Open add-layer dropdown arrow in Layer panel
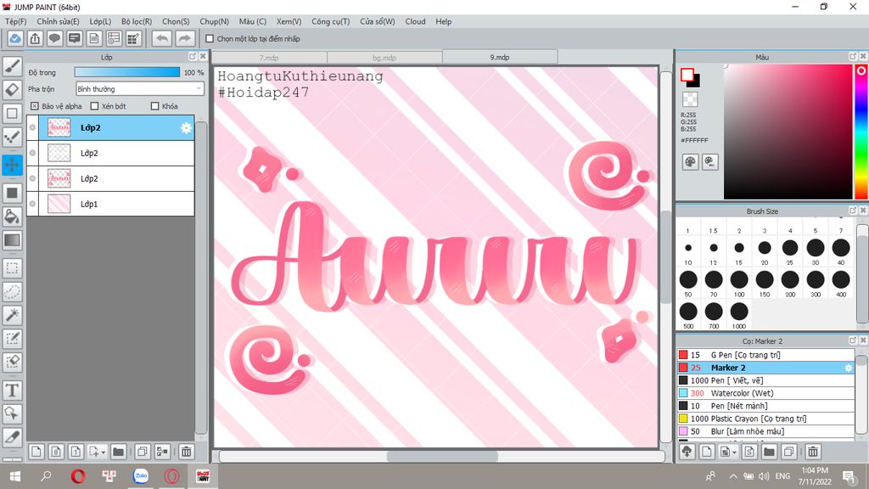Image resolution: width=869 pixels, height=489 pixels. pos(103,452)
